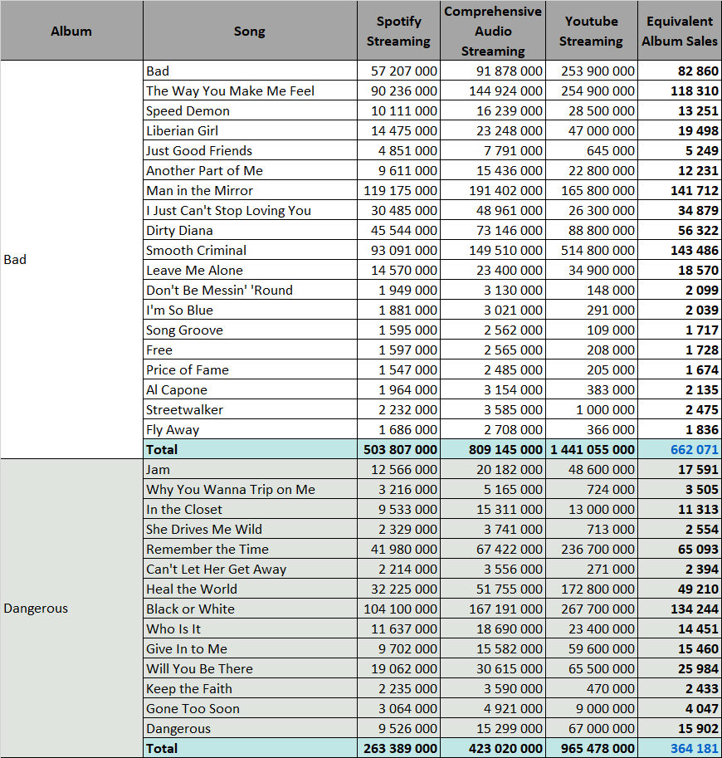The image size is (722, 758).
Task: Click the 'Song Groove' cell
Action: [250, 330]
